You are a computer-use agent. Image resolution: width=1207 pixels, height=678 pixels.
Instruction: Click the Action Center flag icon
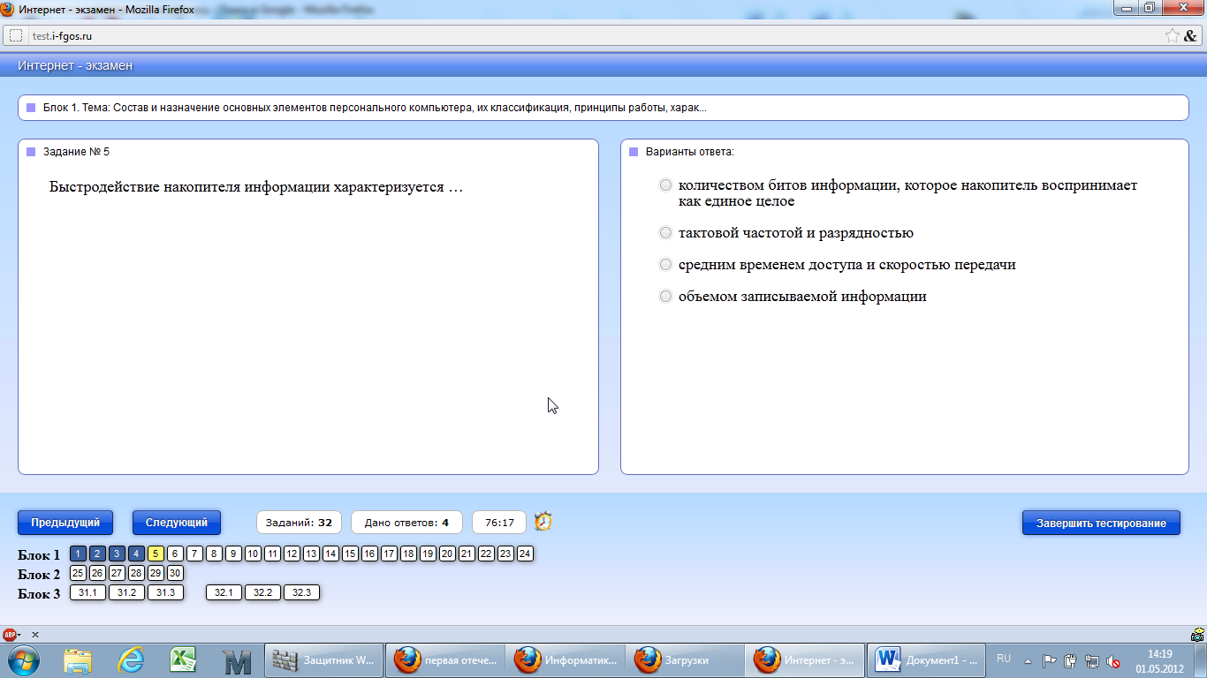click(x=1050, y=660)
